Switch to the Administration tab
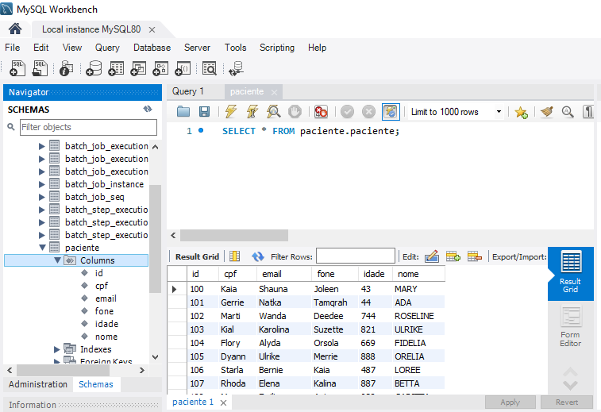This screenshot has height=412, width=601. 38,384
